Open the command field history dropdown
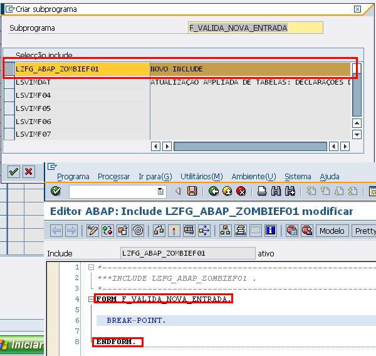376x356 pixels. [161, 191]
